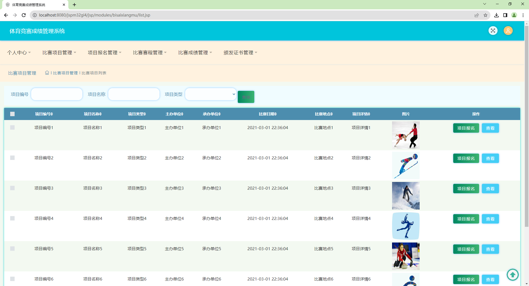Expand the 颁发证书管理 menu
The width and height of the screenshot is (529, 286).
240,53
